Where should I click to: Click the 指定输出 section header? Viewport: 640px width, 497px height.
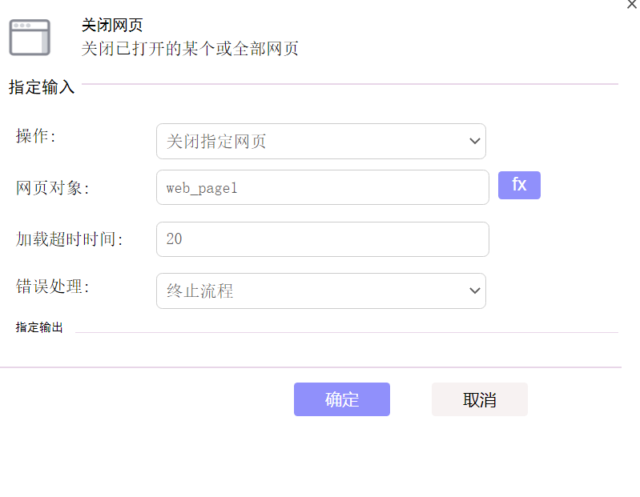tap(39, 327)
